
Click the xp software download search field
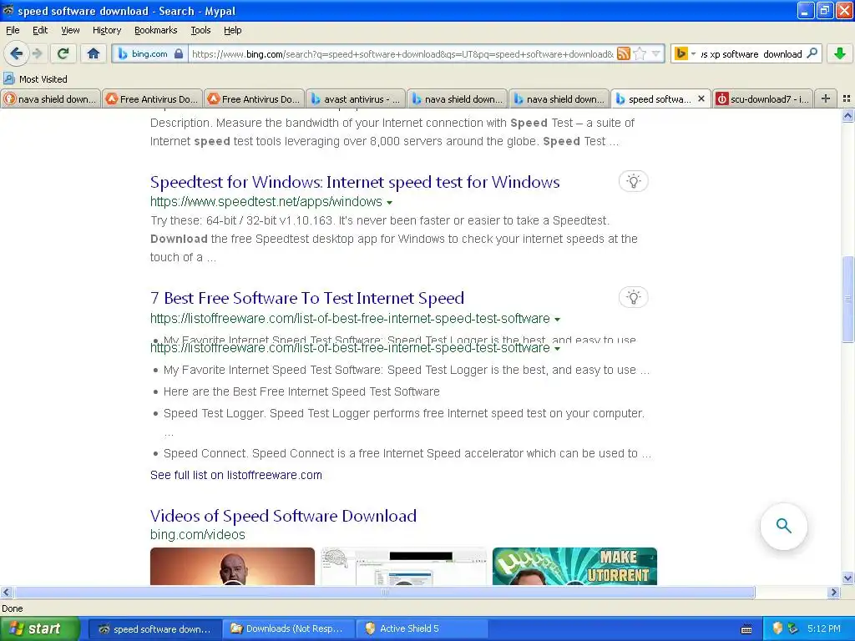tap(751, 54)
